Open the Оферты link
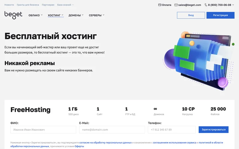 coord(79,146)
